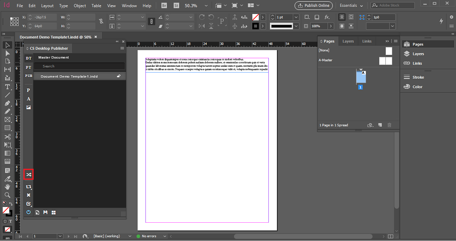Image resolution: width=456 pixels, height=241 pixels.
Task: Select page 1 thumbnail in Pages panel
Action: [361, 78]
